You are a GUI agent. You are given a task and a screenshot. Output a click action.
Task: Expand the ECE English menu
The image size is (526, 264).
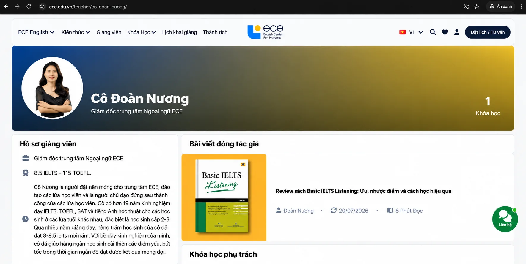(36, 32)
